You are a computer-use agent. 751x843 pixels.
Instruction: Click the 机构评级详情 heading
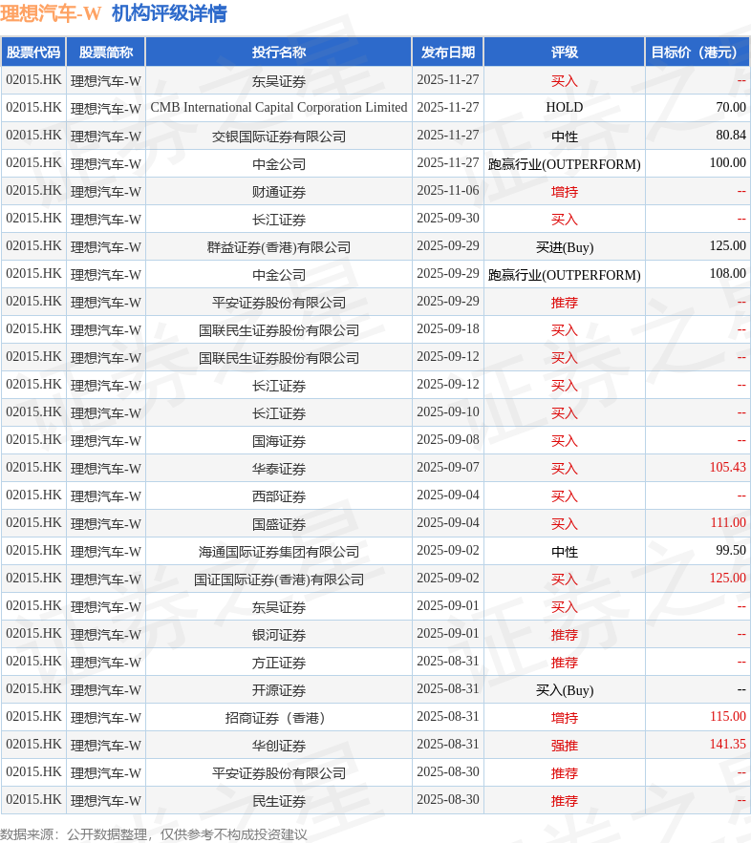169,13
